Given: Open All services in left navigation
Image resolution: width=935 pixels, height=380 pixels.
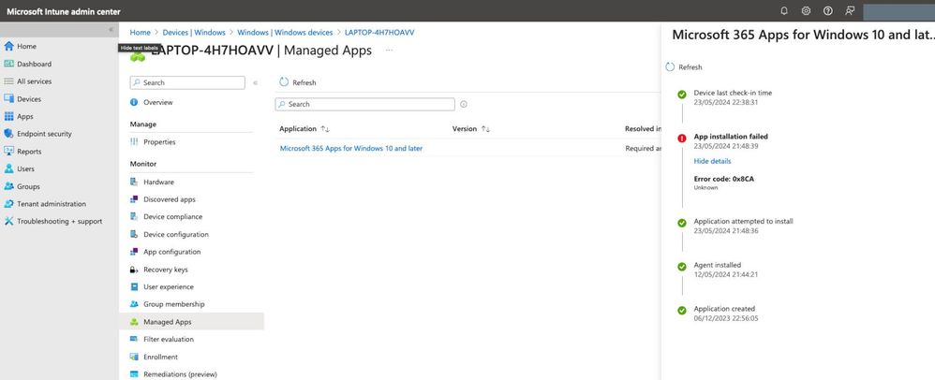Looking at the screenshot, I should pyautogui.click(x=34, y=81).
